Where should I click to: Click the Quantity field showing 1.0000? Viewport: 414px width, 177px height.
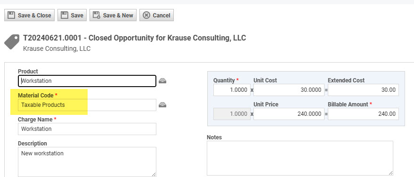pyautogui.click(x=232, y=90)
